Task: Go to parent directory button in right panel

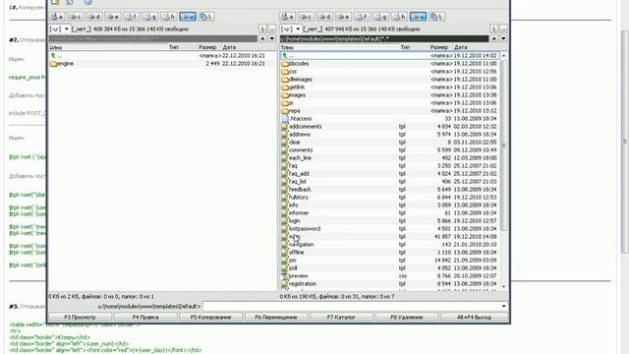Action: point(503,29)
